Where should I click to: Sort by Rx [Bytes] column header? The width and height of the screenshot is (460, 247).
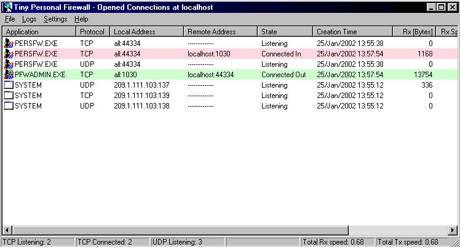(x=415, y=32)
